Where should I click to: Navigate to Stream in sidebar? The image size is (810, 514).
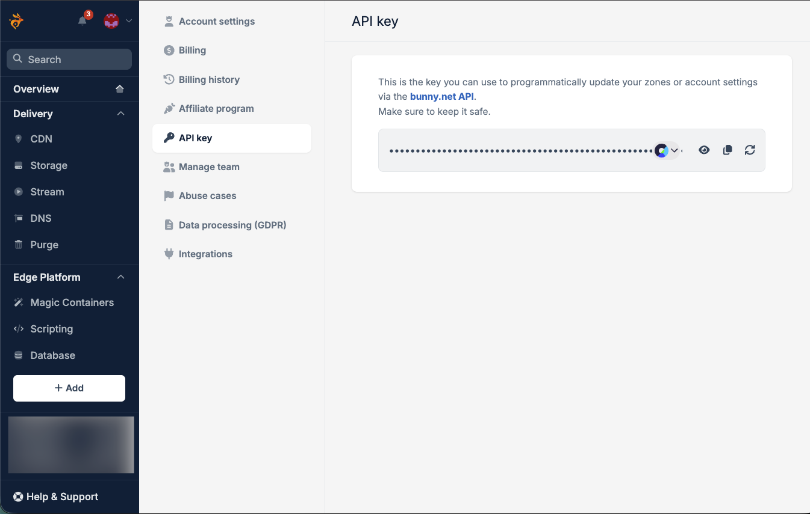click(47, 192)
